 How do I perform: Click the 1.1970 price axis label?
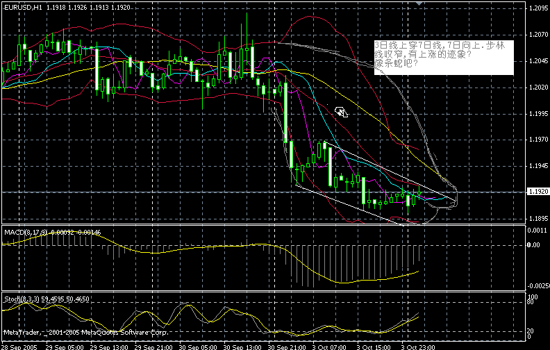[539, 139]
